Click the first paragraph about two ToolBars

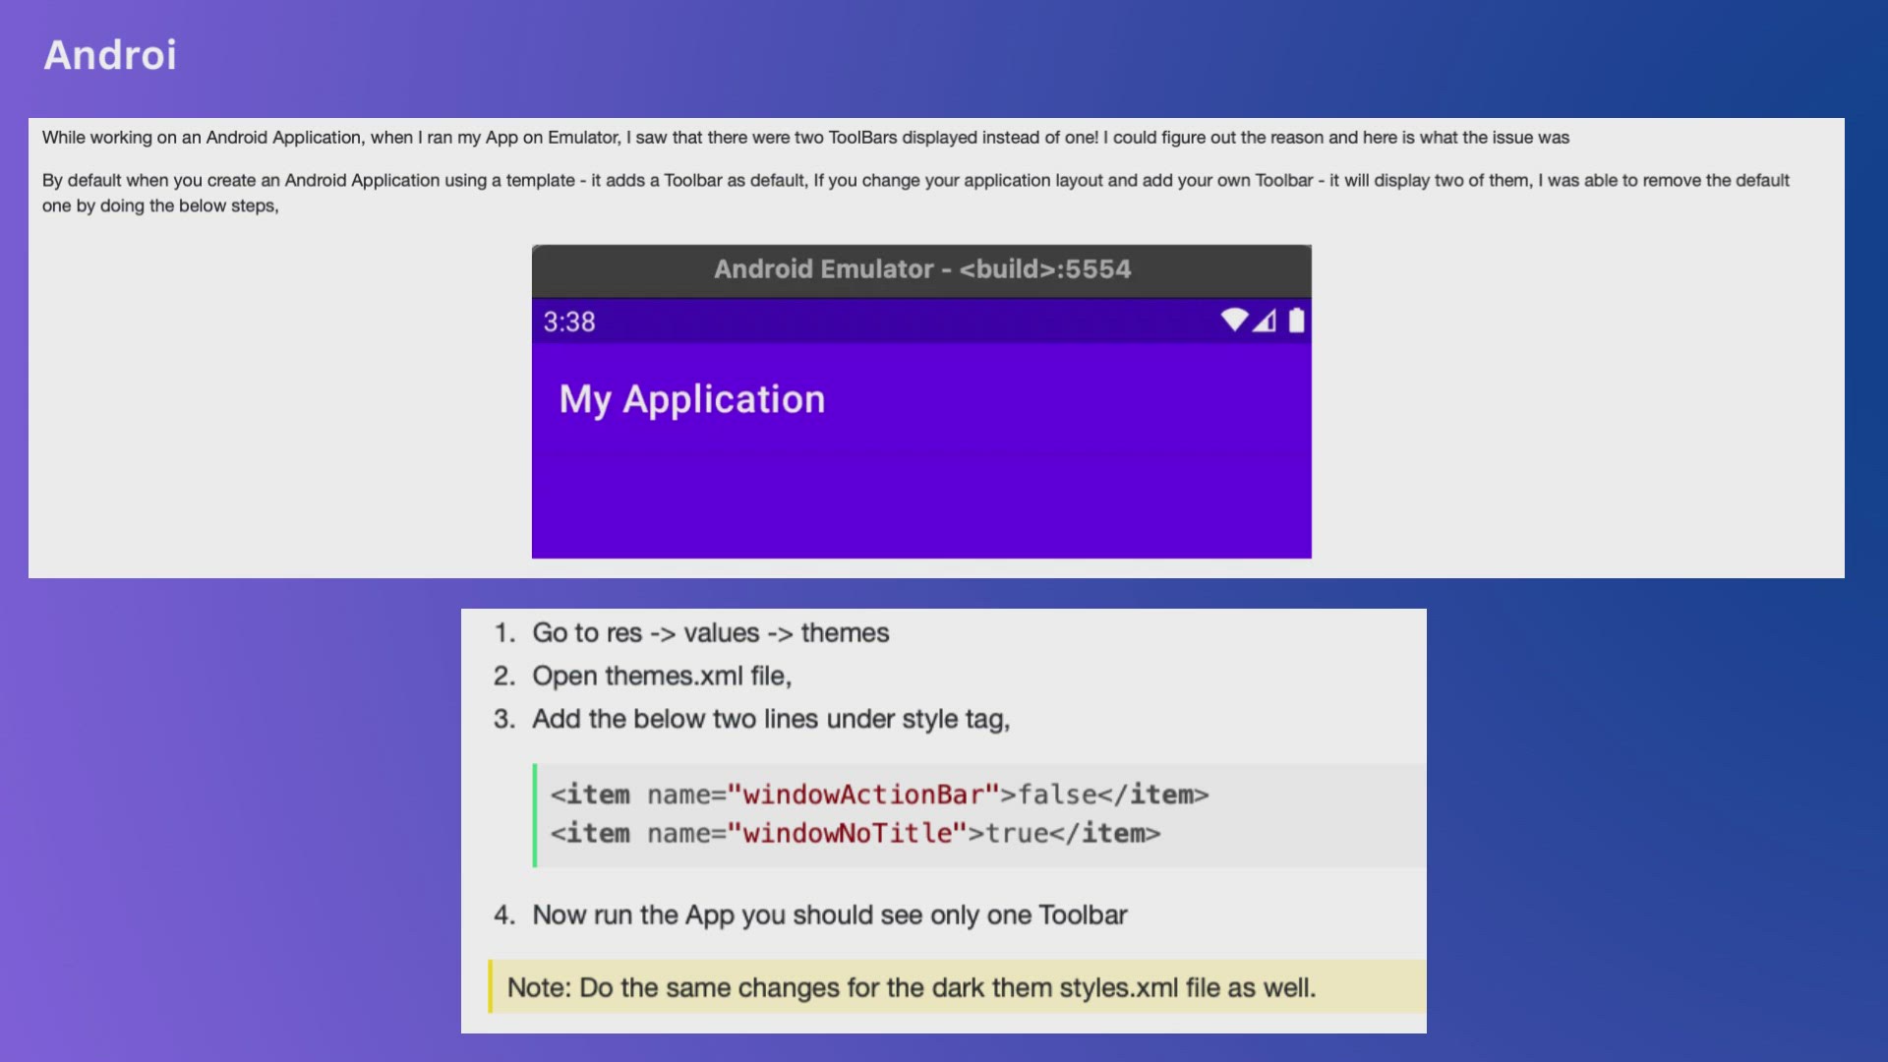click(804, 138)
